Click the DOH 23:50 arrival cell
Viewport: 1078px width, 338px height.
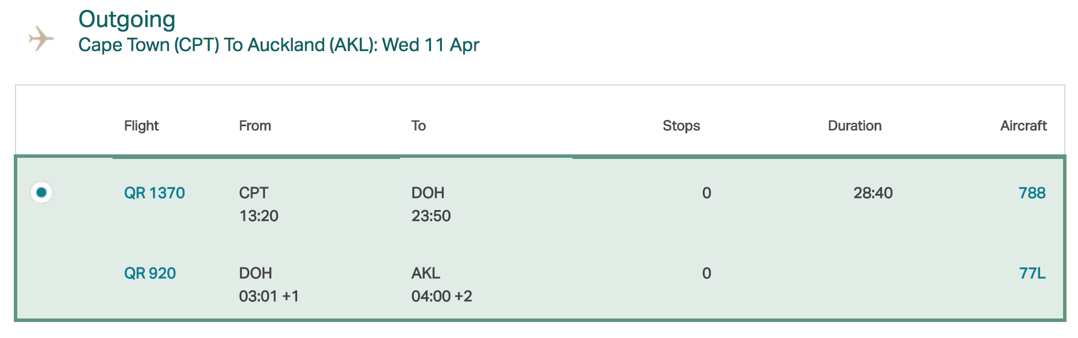point(431,204)
